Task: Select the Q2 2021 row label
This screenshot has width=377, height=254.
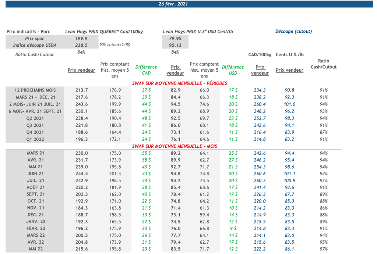Action: tap(35, 118)
